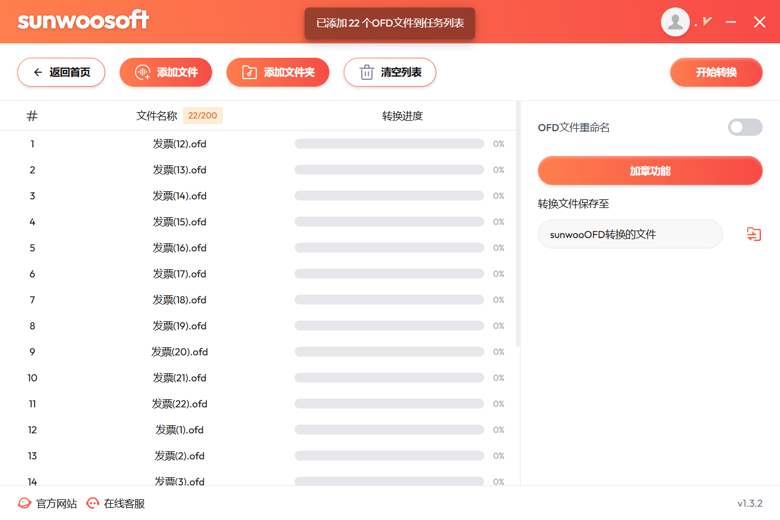
Task: Select the 发票(20).ofd entry
Action: pos(179,352)
